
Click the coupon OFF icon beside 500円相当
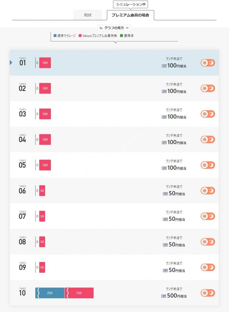click(164, 296)
